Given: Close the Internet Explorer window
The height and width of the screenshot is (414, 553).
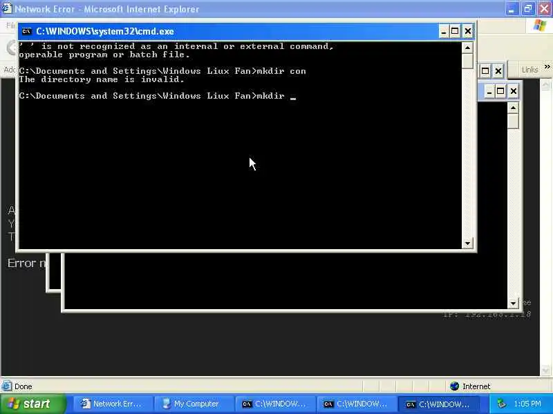Looking at the screenshot, I should (545, 9).
